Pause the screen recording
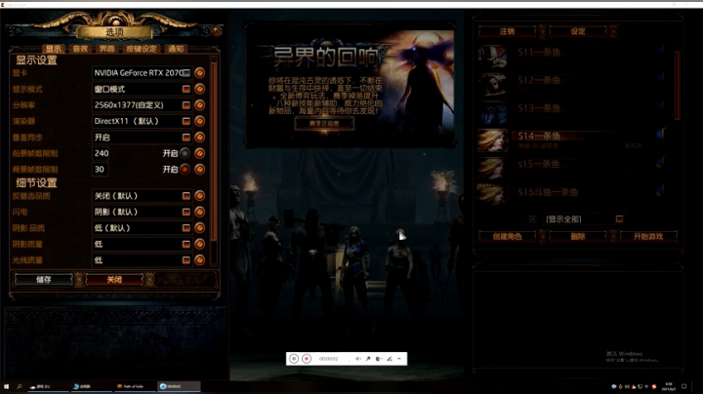703x394 pixels. pos(294,359)
